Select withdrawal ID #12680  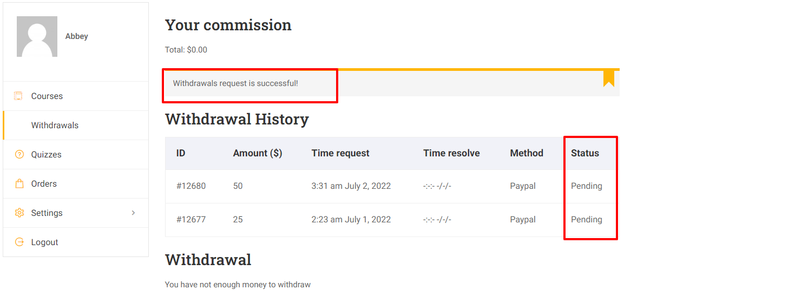pos(191,186)
